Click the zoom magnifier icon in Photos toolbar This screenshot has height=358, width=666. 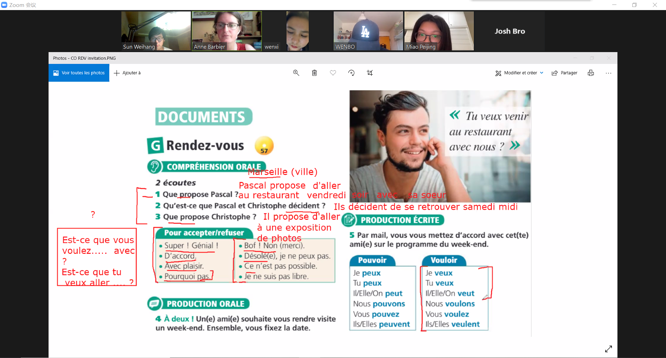point(296,73)
